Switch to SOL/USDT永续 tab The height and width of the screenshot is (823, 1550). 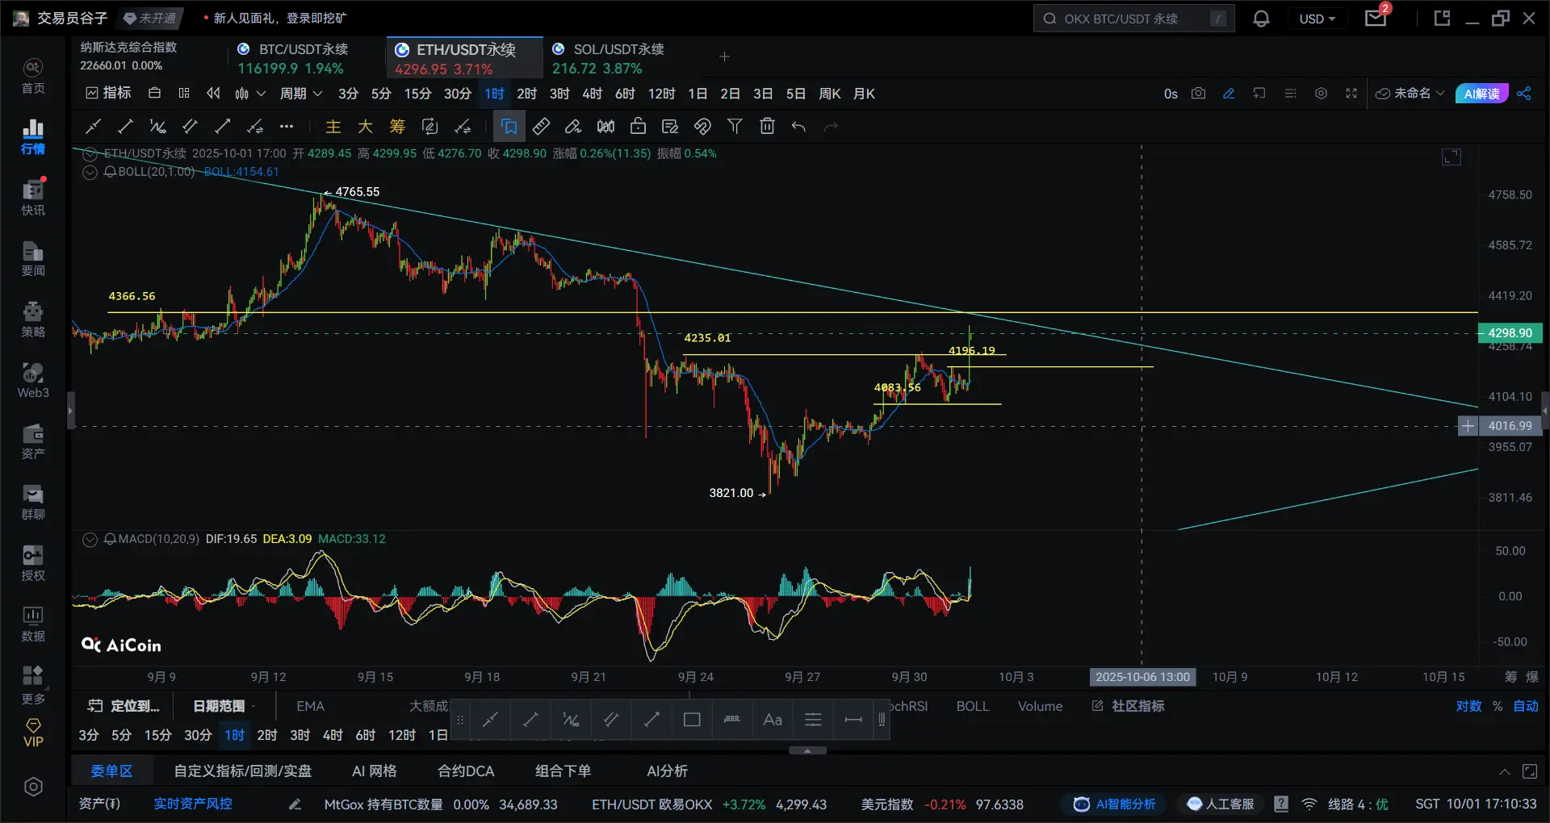pyautogui.click(x=610, y=58)
